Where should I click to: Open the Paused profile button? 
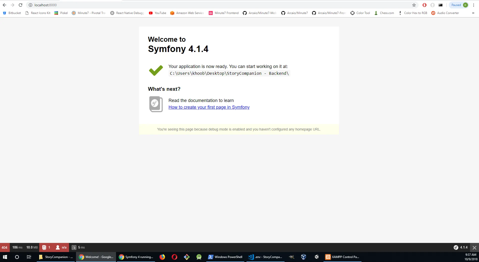click(x=459, y=5)
